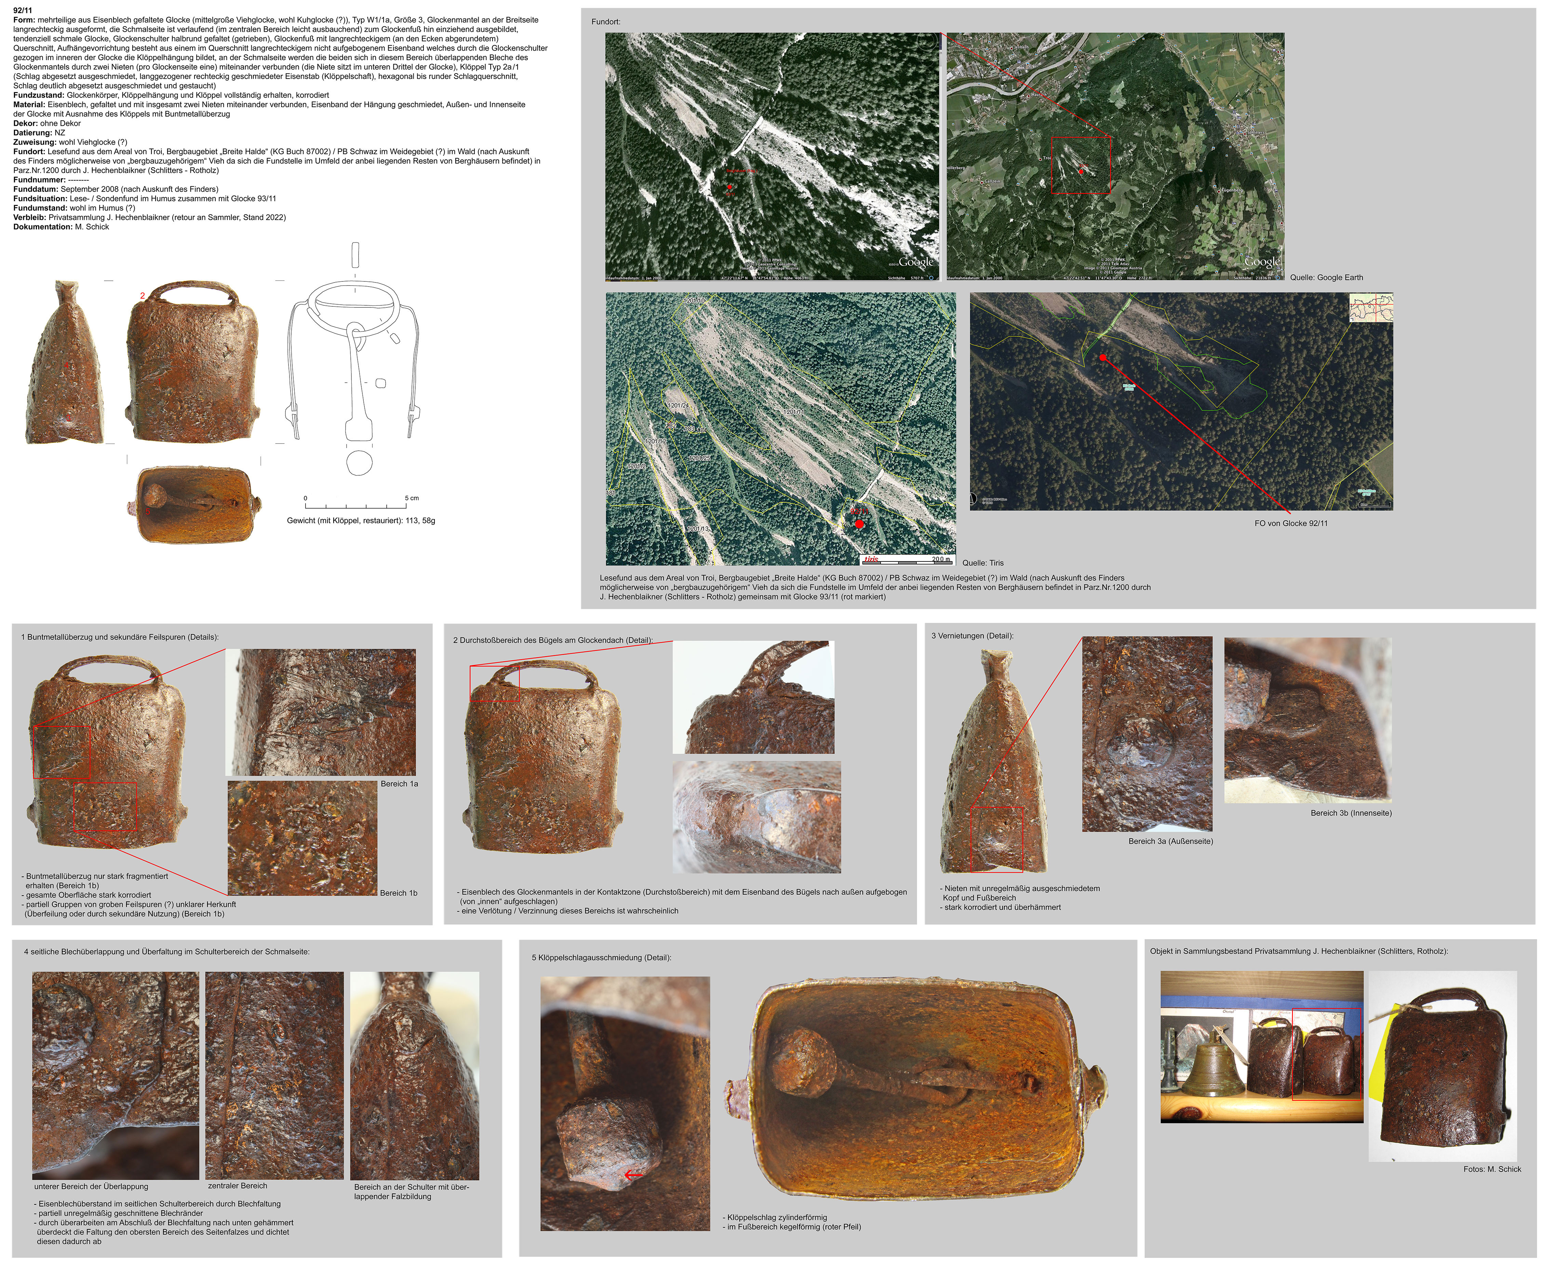This screenshot has height=1268, width=1542.
Task: Click red selection square on regional satellite map
Action: click(1081, 165)
